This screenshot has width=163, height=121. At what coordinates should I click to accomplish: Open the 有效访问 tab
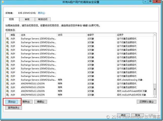[x=43, y=19]
